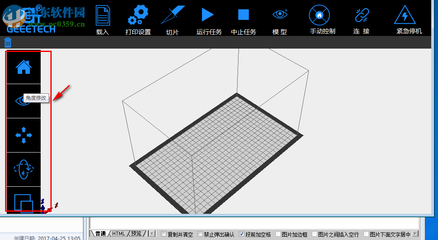This screenshot has width=438, height=240.
Task: Select the rotate object tool
Action: click(24, 169)
